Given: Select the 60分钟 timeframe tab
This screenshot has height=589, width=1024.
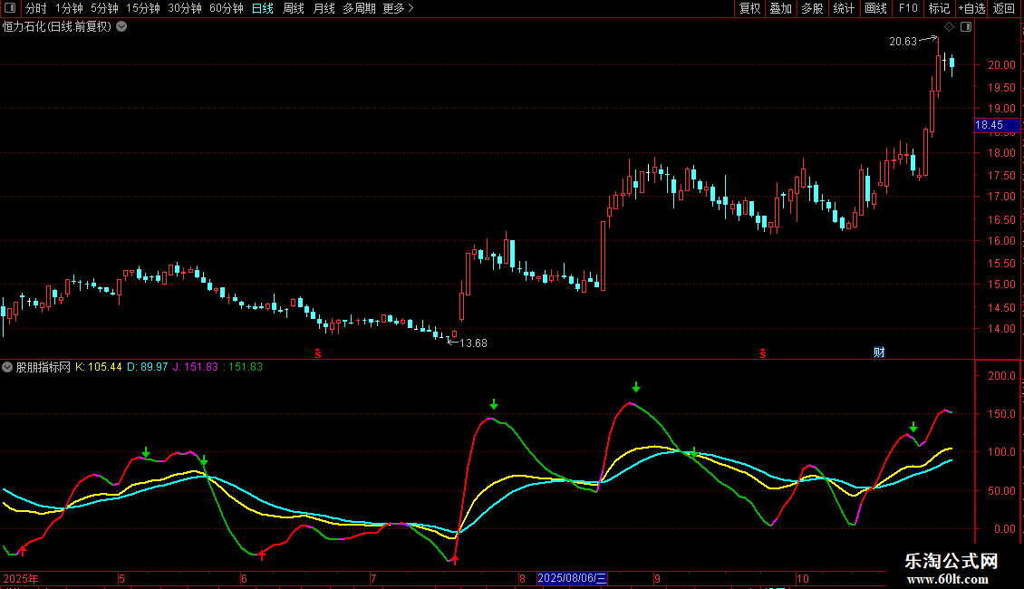Looking at the screenshot, I should (x=226, y=8).
